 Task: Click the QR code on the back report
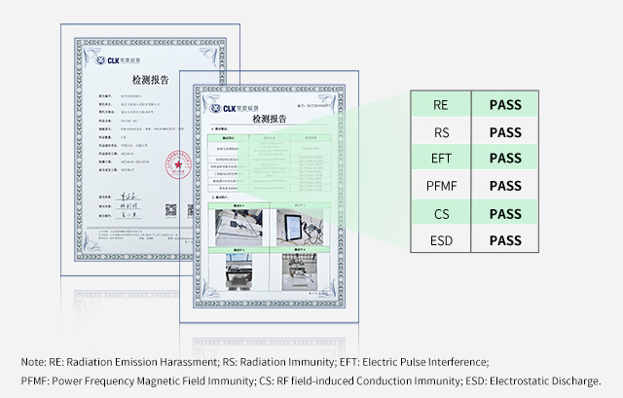pos(171,208)
